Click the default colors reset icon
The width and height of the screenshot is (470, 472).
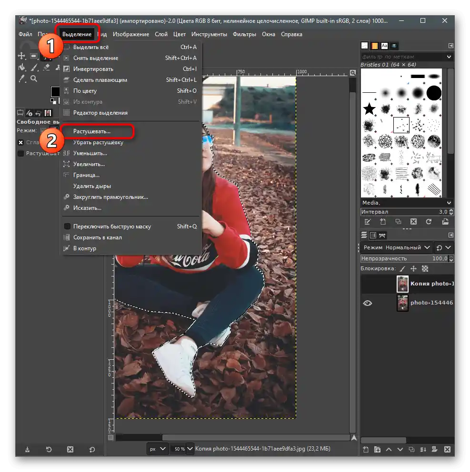coord(53,101)
